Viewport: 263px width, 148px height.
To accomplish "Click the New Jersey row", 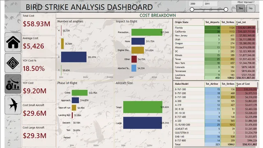I will (215, 36).
